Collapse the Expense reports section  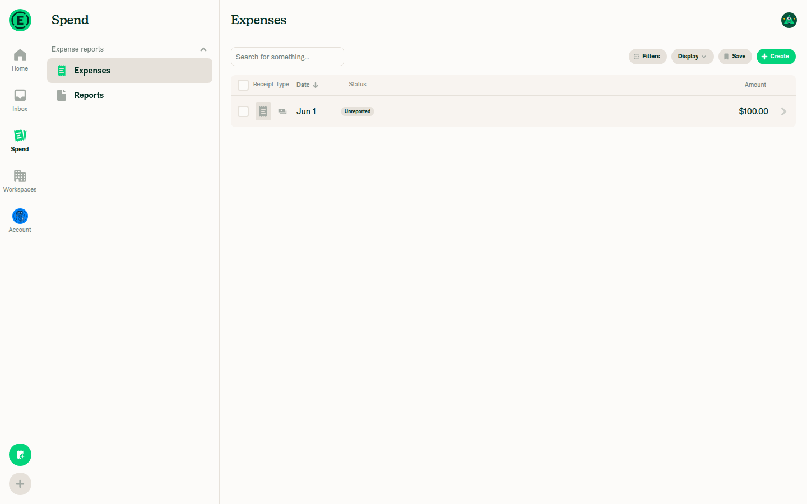(203, 49)
